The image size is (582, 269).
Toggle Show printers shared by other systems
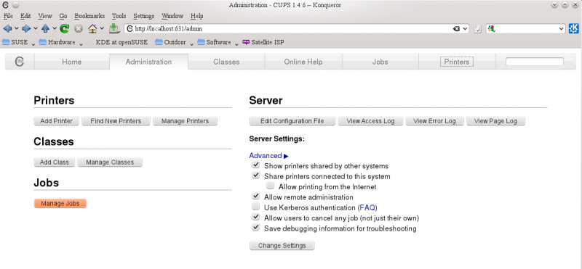pos(256,165)
